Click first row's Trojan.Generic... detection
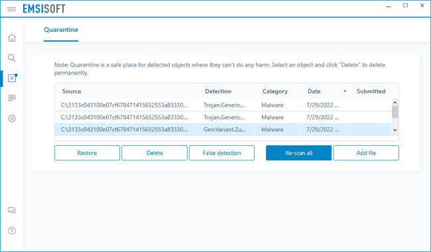 (x=224, y=105)
